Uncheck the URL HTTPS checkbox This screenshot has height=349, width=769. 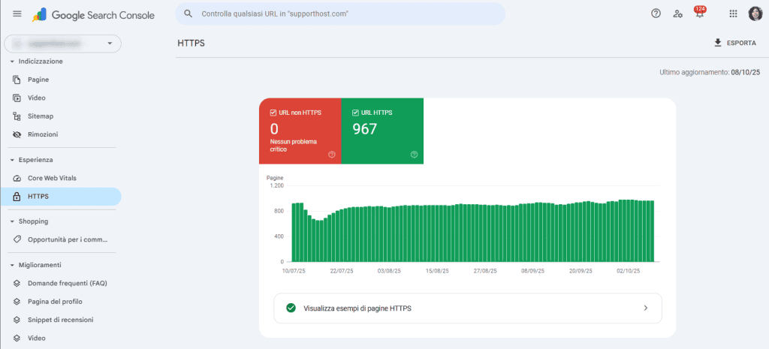(x=355, y=113)
